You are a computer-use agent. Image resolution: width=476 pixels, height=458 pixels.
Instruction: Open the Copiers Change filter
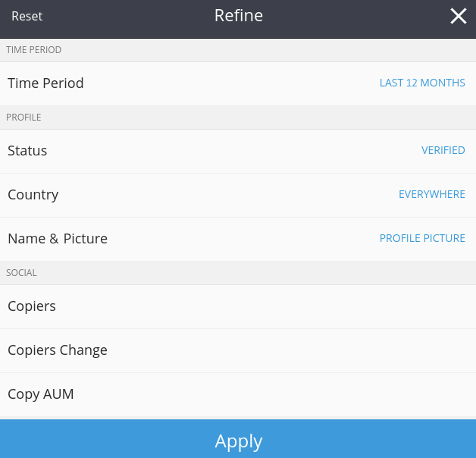coord(238,350)
